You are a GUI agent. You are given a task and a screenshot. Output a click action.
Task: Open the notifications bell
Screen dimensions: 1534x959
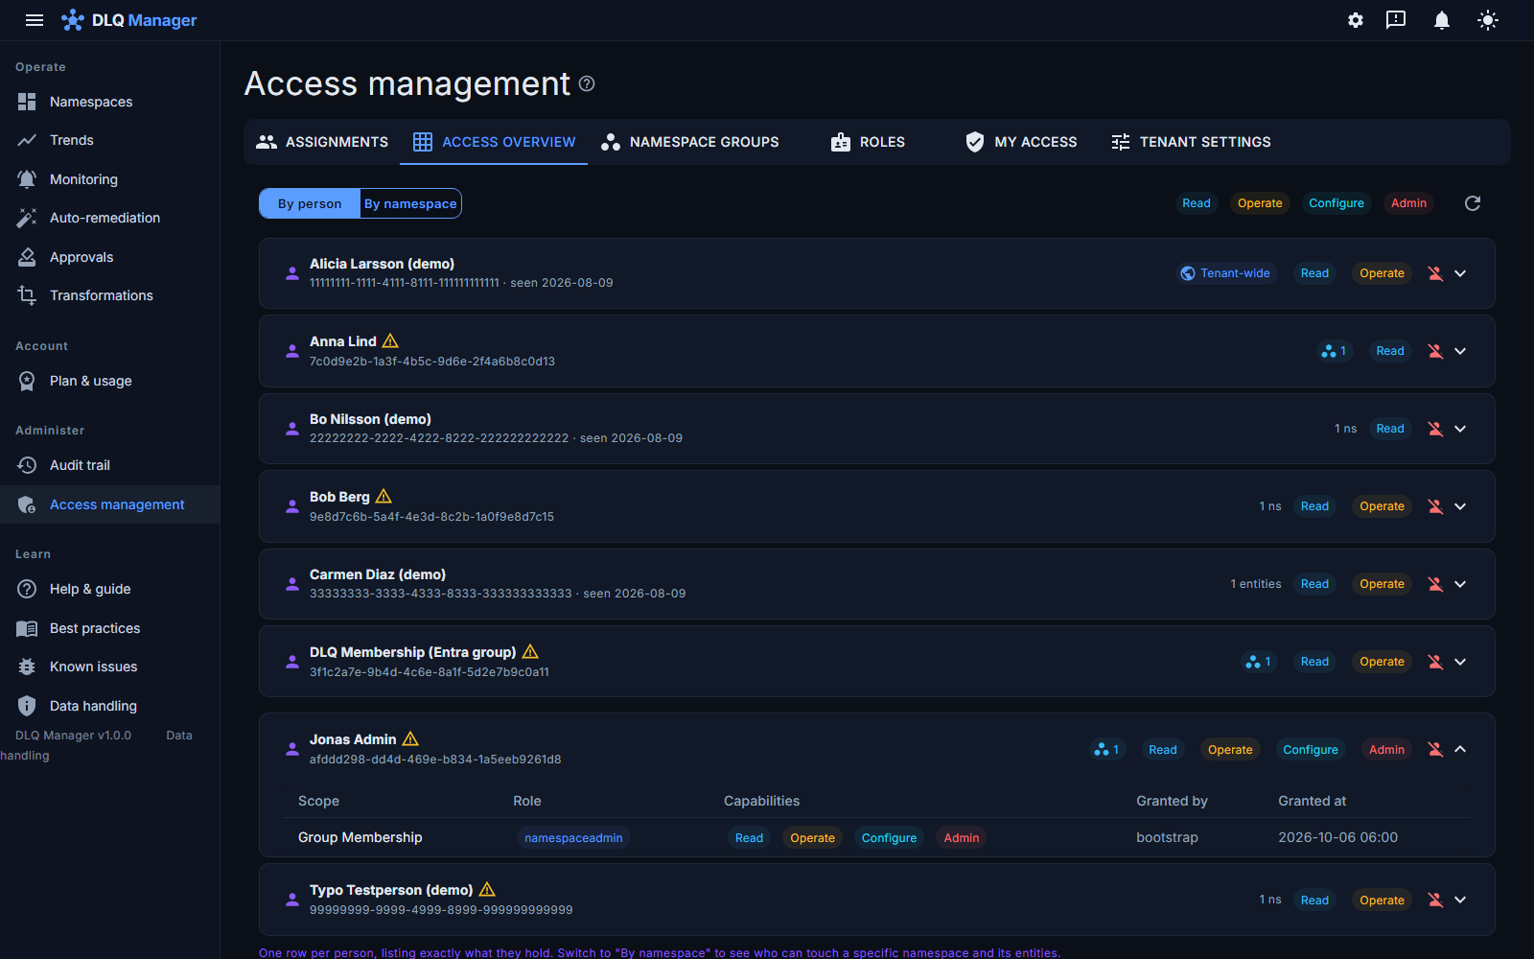pos(1442,20)
